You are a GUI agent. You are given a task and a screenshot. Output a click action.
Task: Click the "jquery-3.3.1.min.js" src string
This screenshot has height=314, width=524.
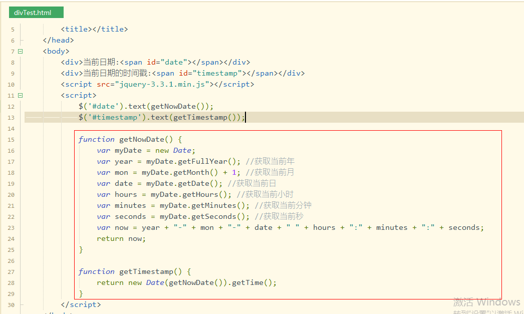[162, 84]
